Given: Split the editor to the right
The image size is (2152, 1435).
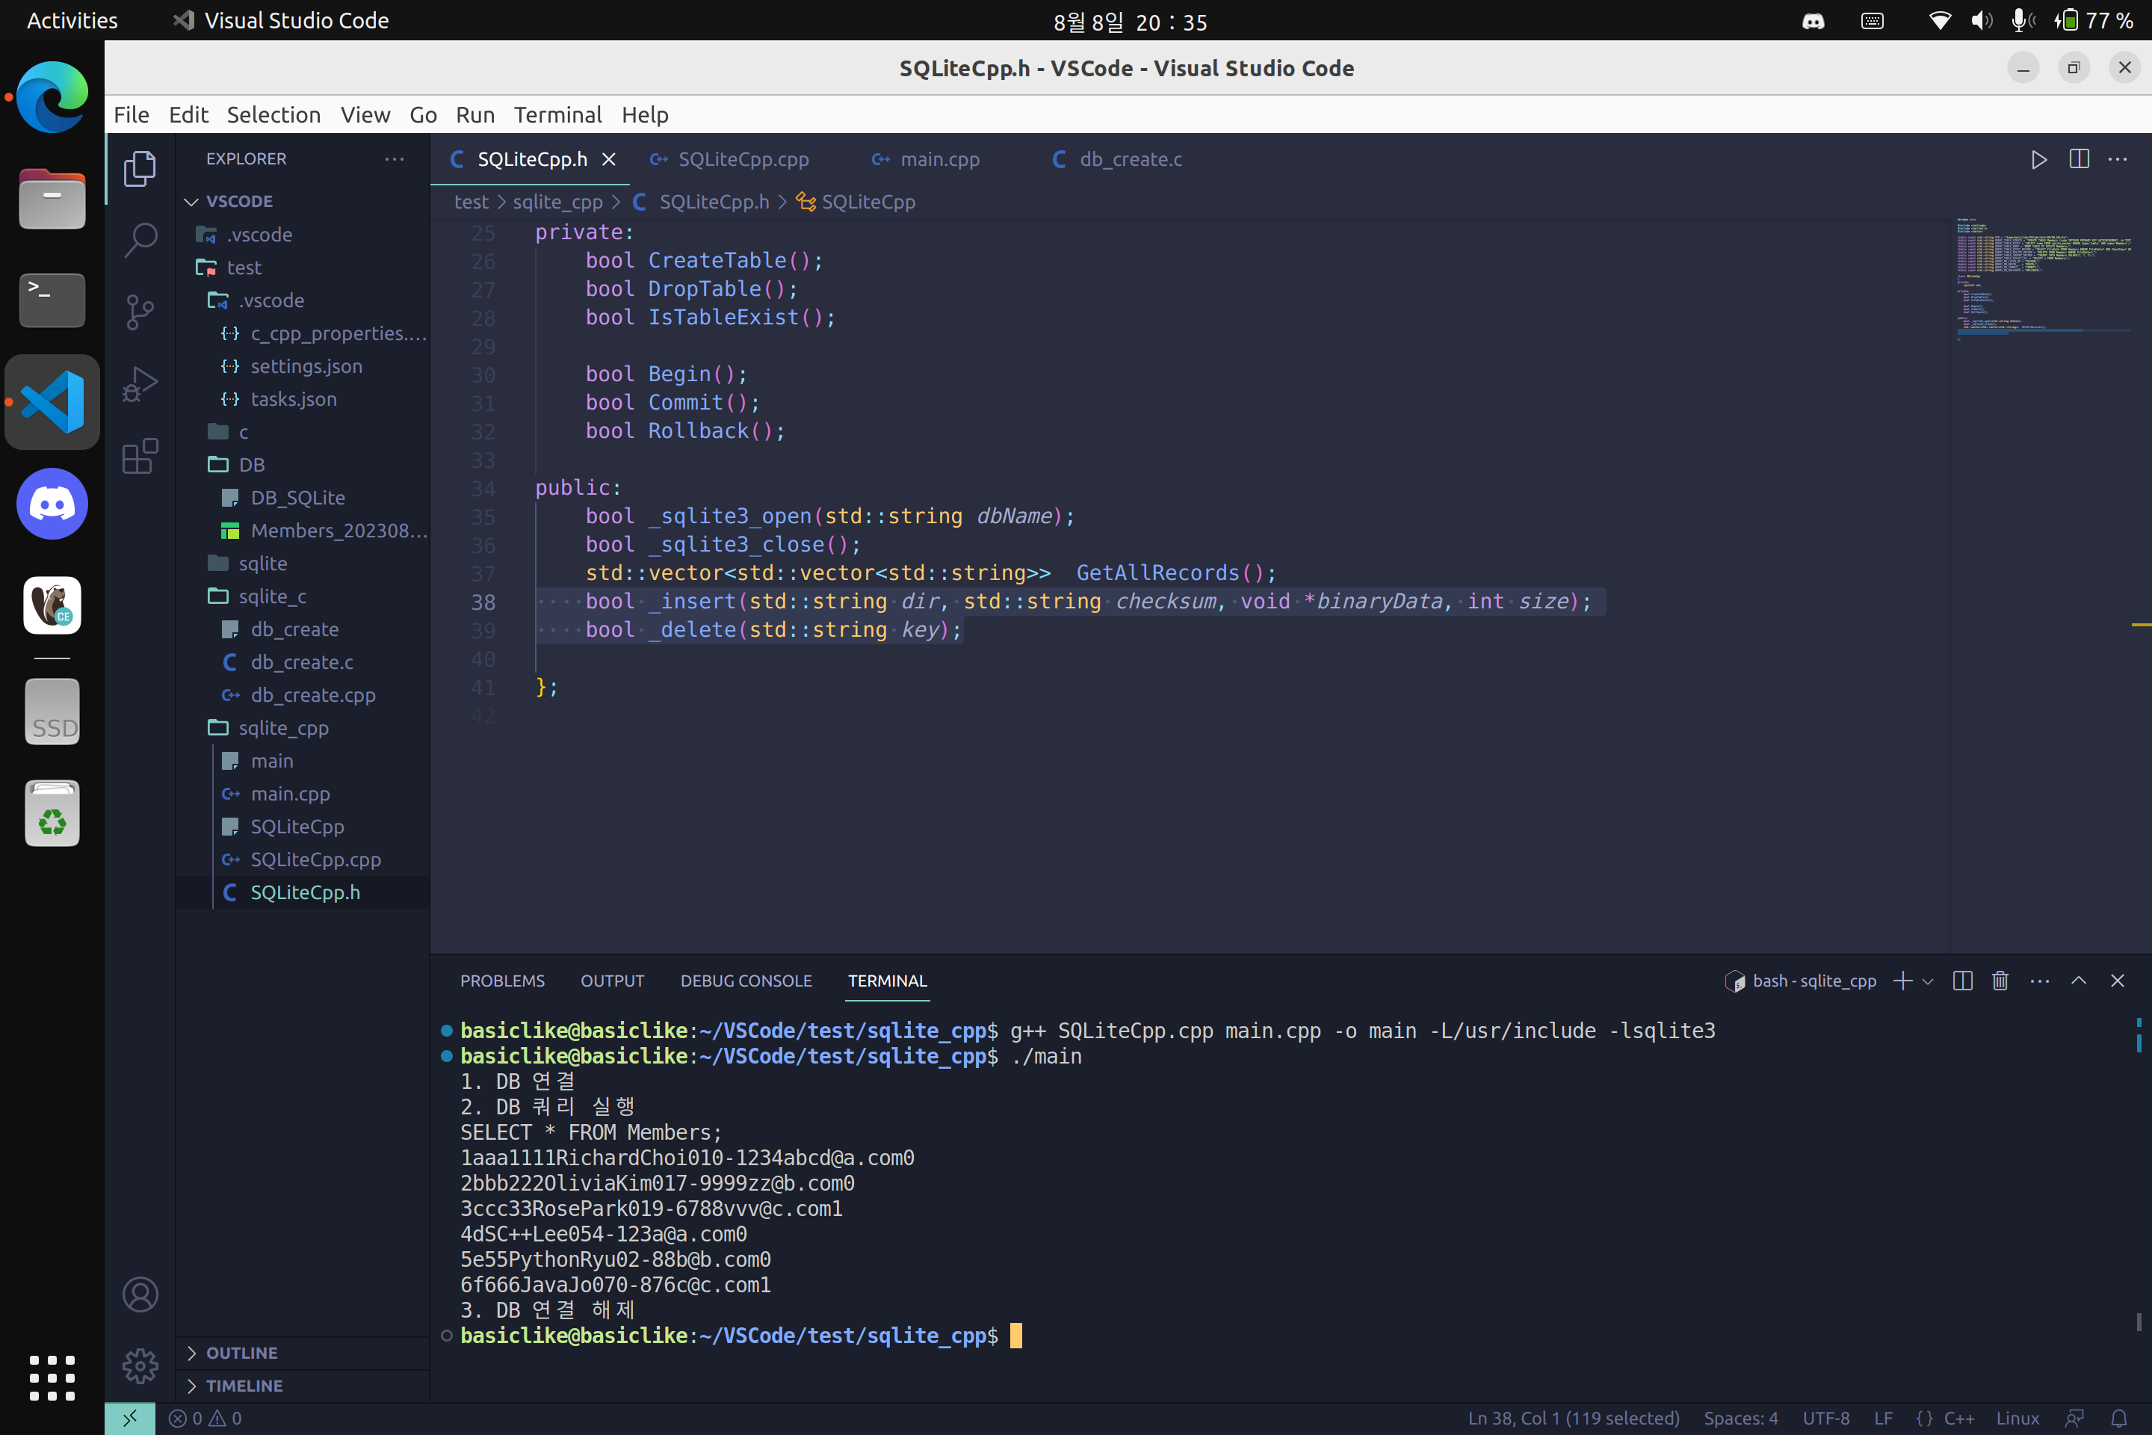Looking at the screenshot, I should (x=2079, y=159).
